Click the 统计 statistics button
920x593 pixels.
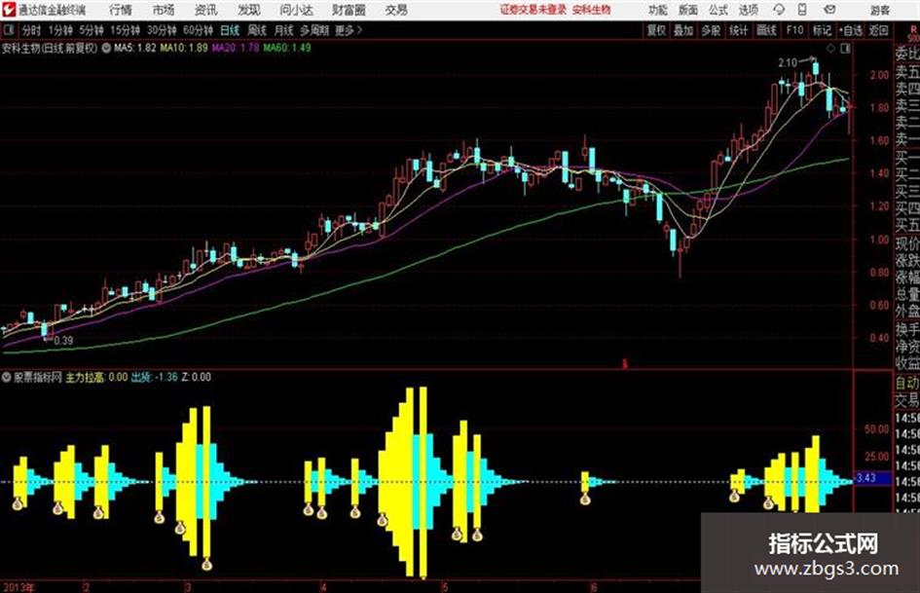pyautogui.click(x=738, y=30)
